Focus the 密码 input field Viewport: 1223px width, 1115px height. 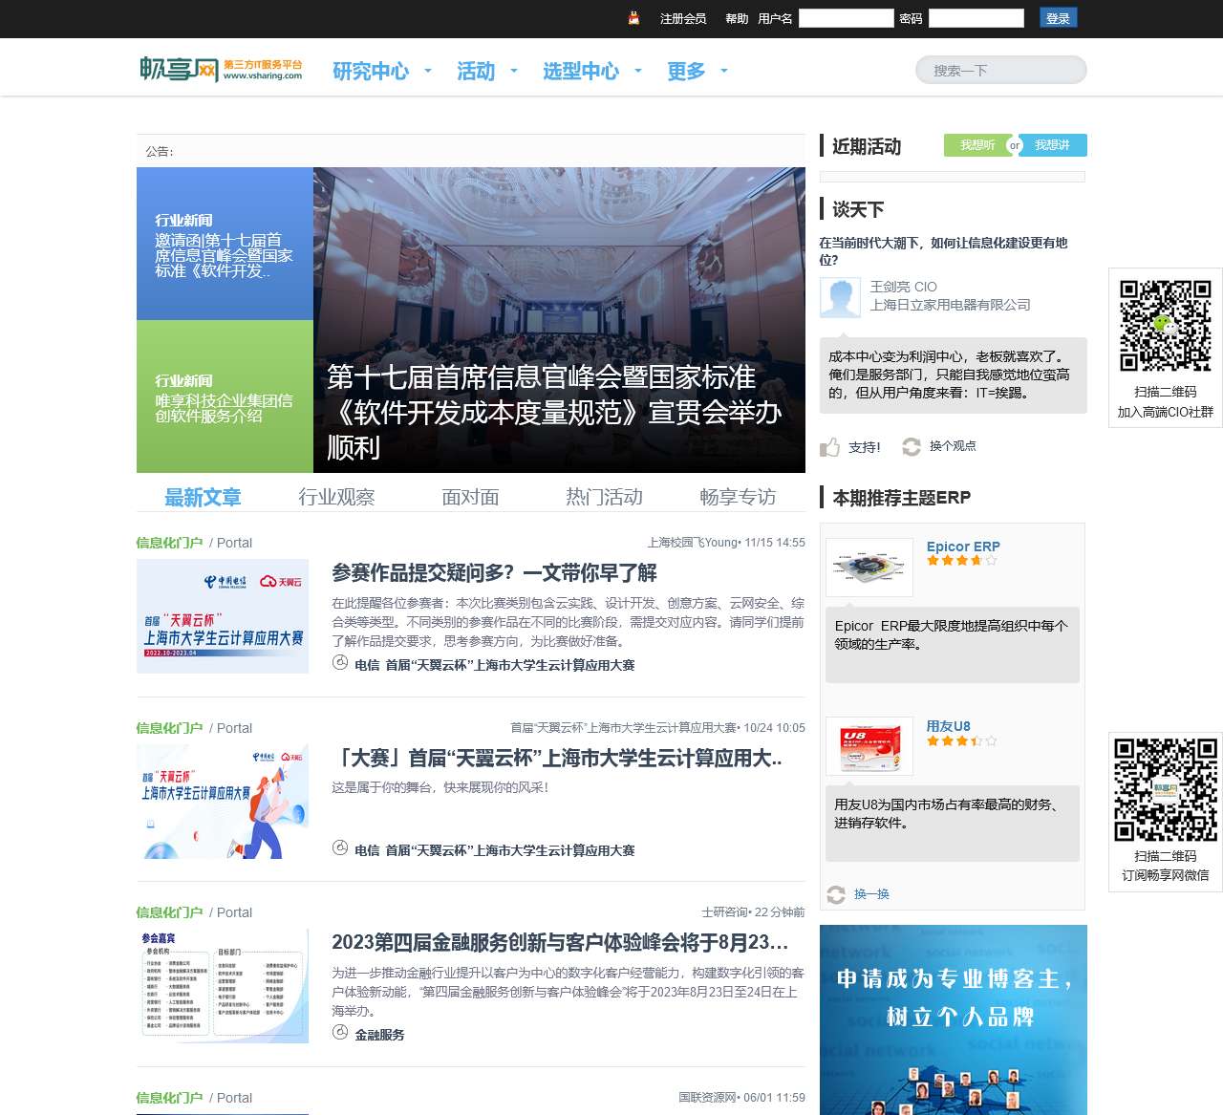tap(976, 18)
